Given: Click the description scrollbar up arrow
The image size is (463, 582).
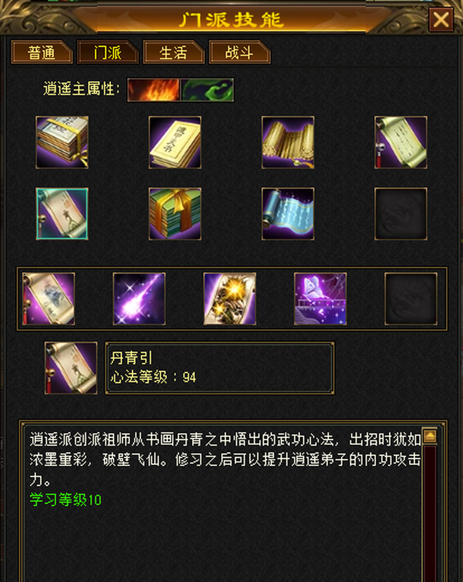Looking at the screenshot, I should [430, 436].
